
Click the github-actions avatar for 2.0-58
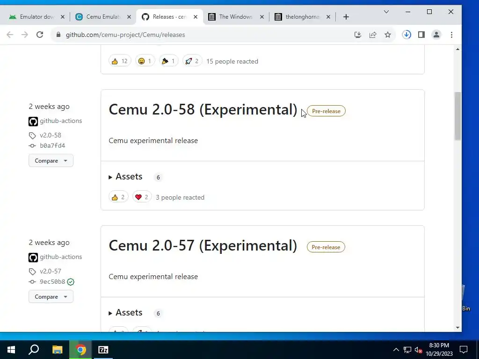click(33, 121)
